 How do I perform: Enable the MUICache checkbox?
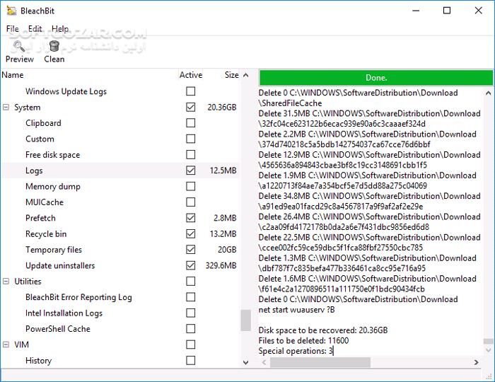tap(191, 202)
